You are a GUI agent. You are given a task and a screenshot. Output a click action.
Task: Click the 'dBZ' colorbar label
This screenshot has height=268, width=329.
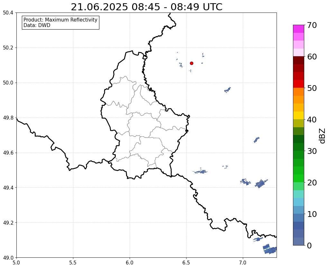tap(323, 136)
